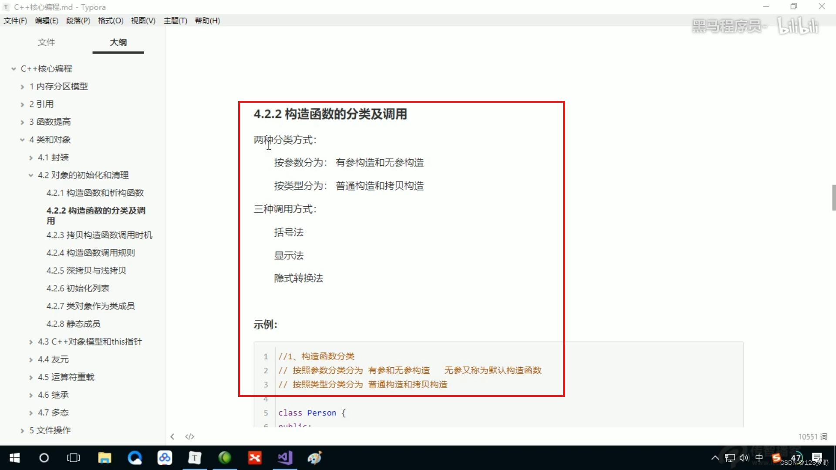Jump to 4.2.5 深拷贝与浅拷贝
The height and width of the screenshot is (470, 836).
[x=86, y=271]
